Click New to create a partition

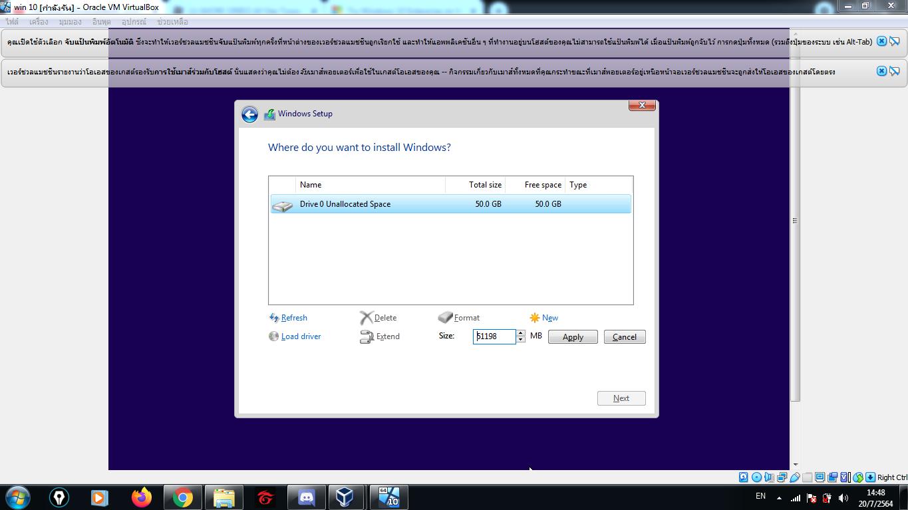[x=543, y=318]
